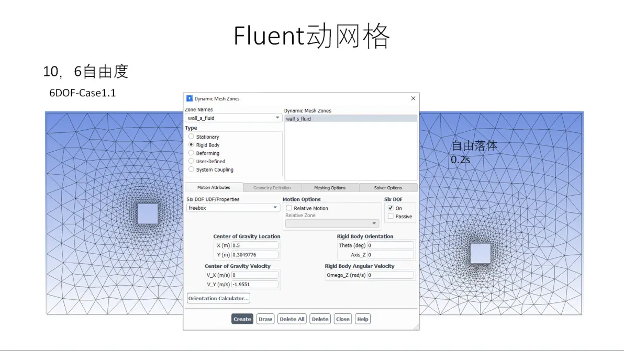Click the Create button
The width and height of the screenshot is (624, 351).
coord(242,319)
